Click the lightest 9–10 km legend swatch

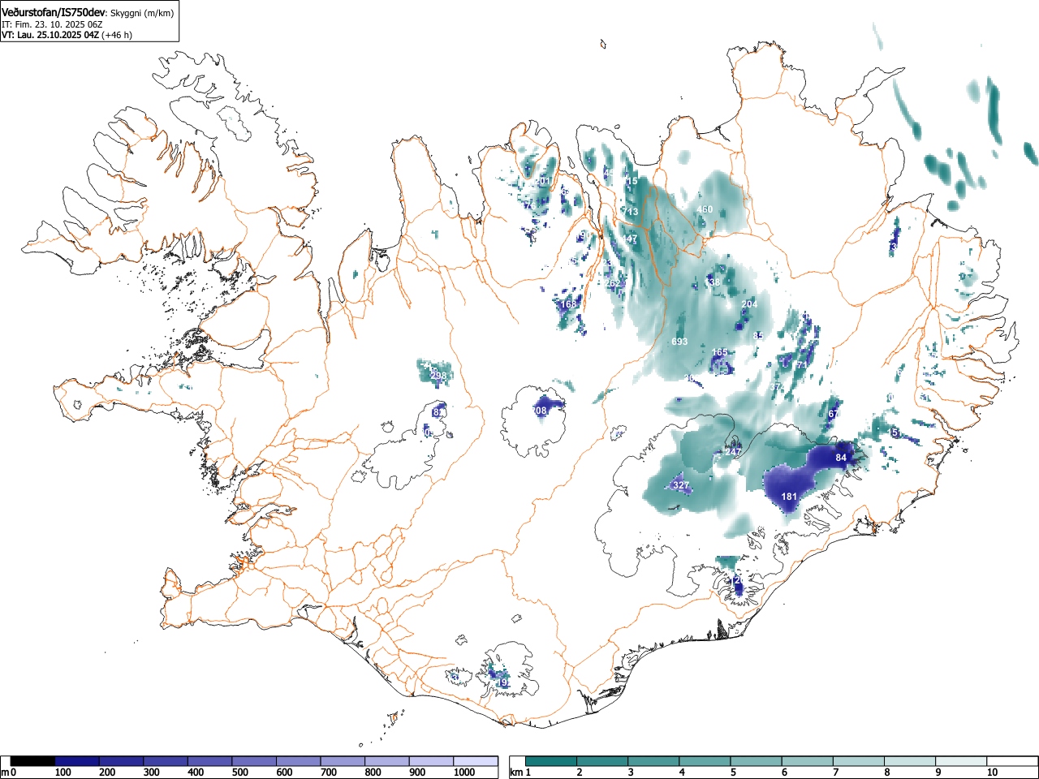(961, 761)
